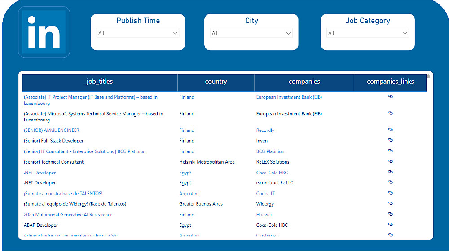Open link icon in the Inven row
The width and height of the screenshot is (449, 251).
point(390,140)
